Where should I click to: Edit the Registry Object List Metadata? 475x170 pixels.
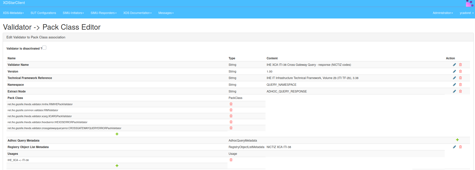[x=454, y=147]
